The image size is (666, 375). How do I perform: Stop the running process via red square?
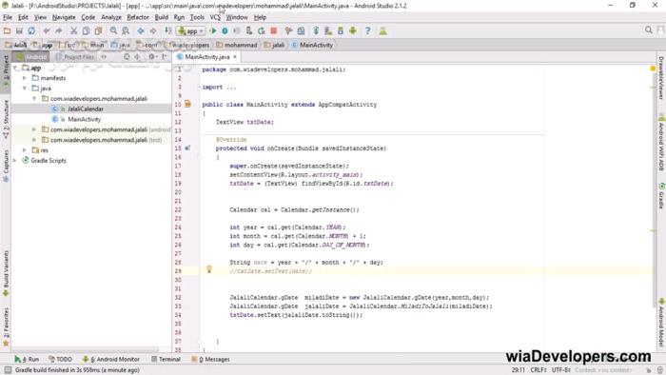click(274, 30)
